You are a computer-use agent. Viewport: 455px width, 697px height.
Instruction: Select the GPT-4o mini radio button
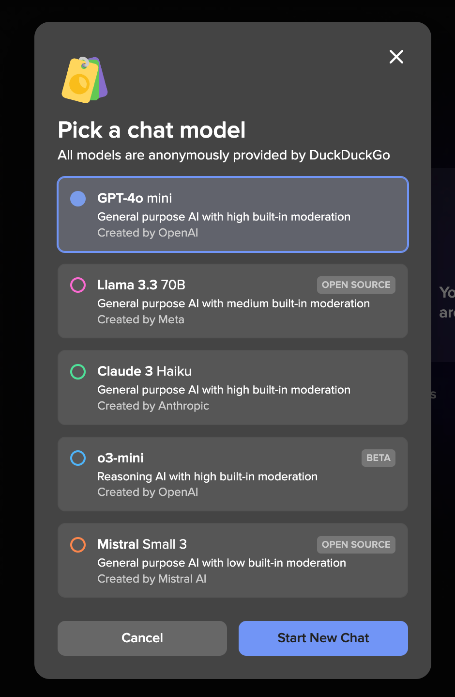click(78, 198)
